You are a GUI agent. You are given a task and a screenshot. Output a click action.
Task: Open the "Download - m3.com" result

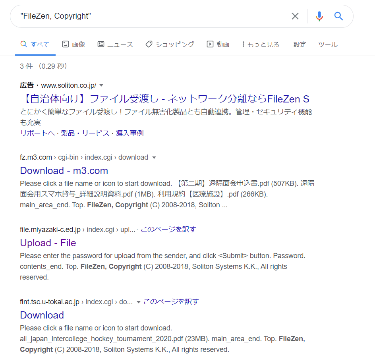[64, 171]
